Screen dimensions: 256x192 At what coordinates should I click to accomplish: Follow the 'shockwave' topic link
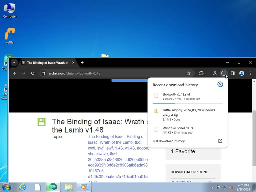coord(98,154)
